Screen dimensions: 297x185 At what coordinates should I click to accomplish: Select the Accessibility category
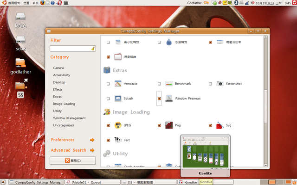(62, 75)
